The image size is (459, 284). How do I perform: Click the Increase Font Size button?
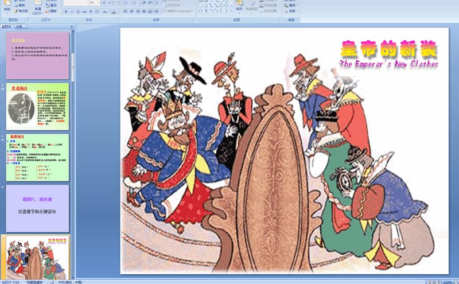(104, 3)
